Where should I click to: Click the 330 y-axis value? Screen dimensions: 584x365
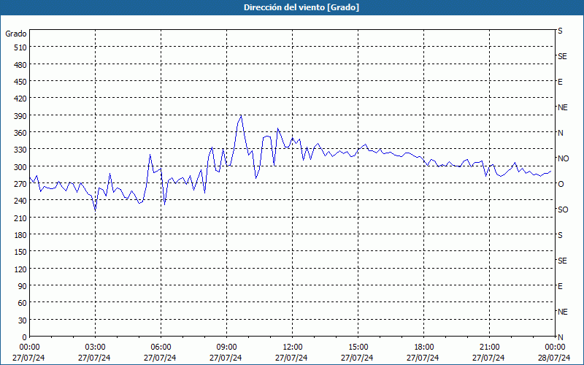point(20,150)
